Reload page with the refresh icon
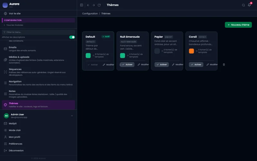257x161 pixels. click(x=99, y=5)
